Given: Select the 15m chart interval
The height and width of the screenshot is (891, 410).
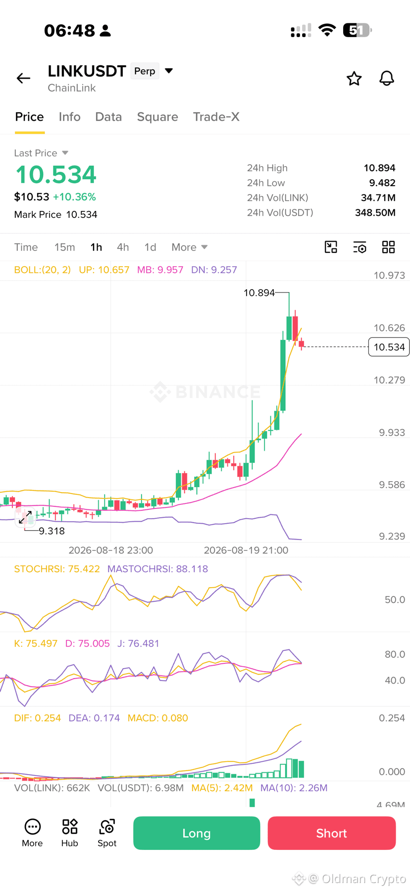Looking at the screenshot, I should (64, 247).
